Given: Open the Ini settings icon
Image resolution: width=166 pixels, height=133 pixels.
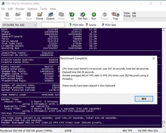Looking at the screenshot, I should pyautogui.click(x=72, y=16).
